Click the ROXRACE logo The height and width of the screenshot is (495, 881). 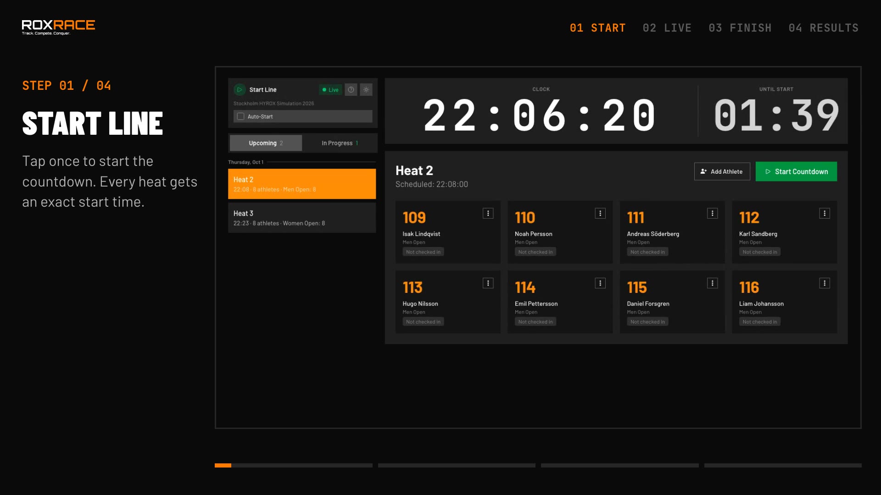click(x=58, y=27)
